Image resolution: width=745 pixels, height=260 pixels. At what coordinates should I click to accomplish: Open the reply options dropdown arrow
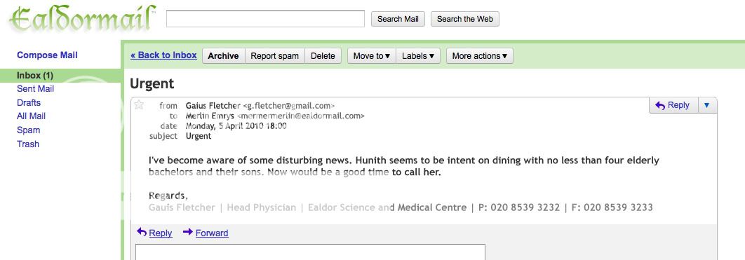[x=707, y=105]
